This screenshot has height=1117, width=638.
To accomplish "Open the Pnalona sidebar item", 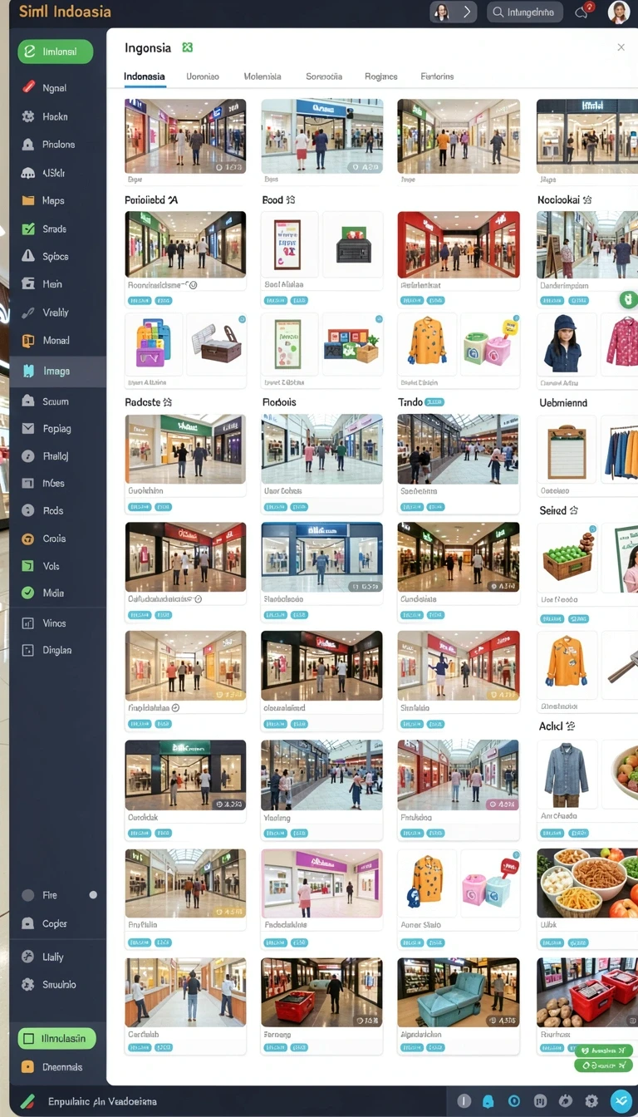I will (56, 145).
